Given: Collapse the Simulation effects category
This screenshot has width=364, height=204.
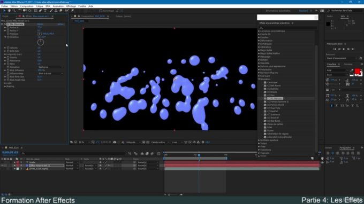Looking at the screenshot, I should pos(259,79).
